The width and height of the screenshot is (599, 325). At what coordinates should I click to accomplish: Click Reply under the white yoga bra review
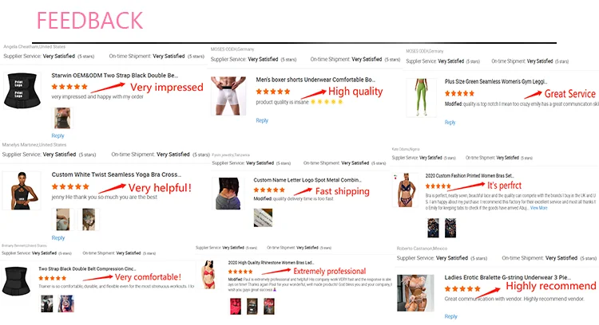coord(58,237)
